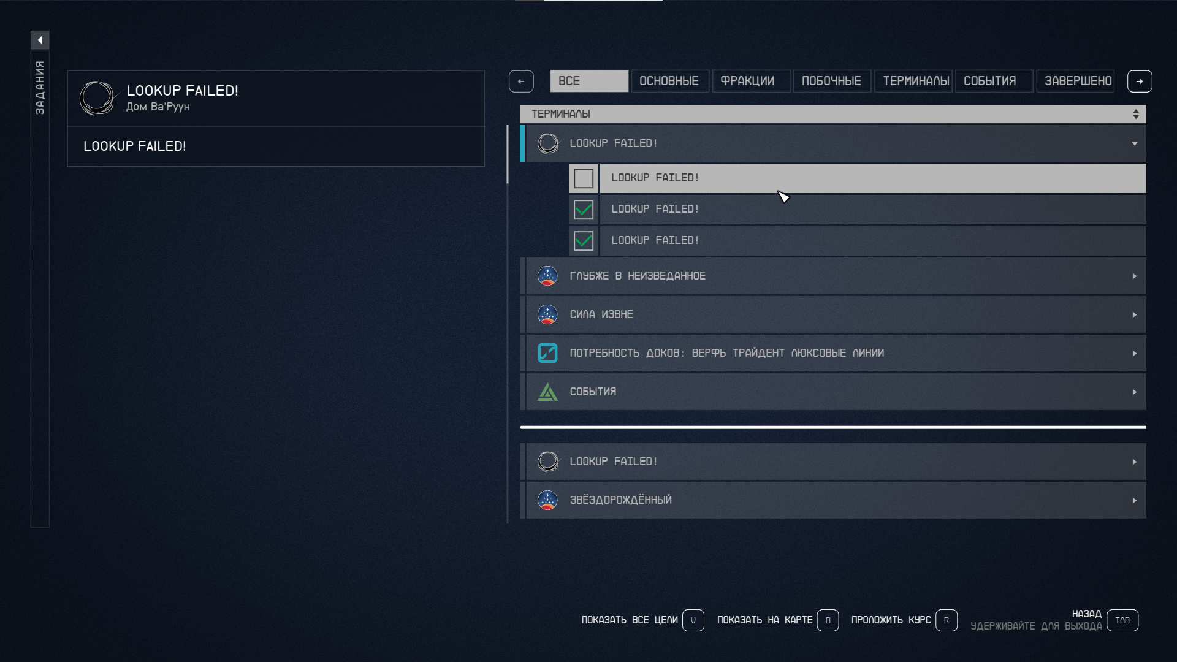Click the quest list vertical scrollbar
Image resolution: width=1177 pixels, height=662 pixels.
pos(508,154)
